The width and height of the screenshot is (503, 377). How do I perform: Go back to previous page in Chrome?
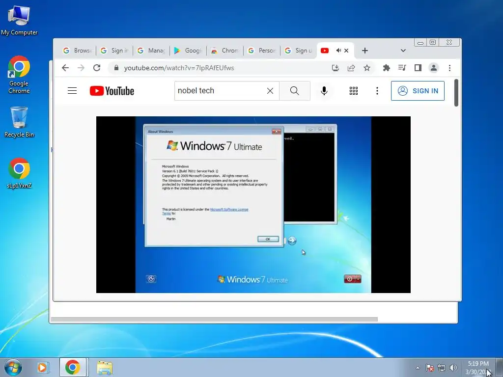point(65,68)
